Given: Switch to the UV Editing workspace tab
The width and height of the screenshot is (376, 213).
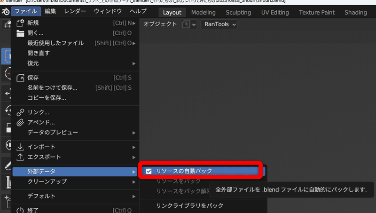Looking at the screenshot, I should point(275,13).
